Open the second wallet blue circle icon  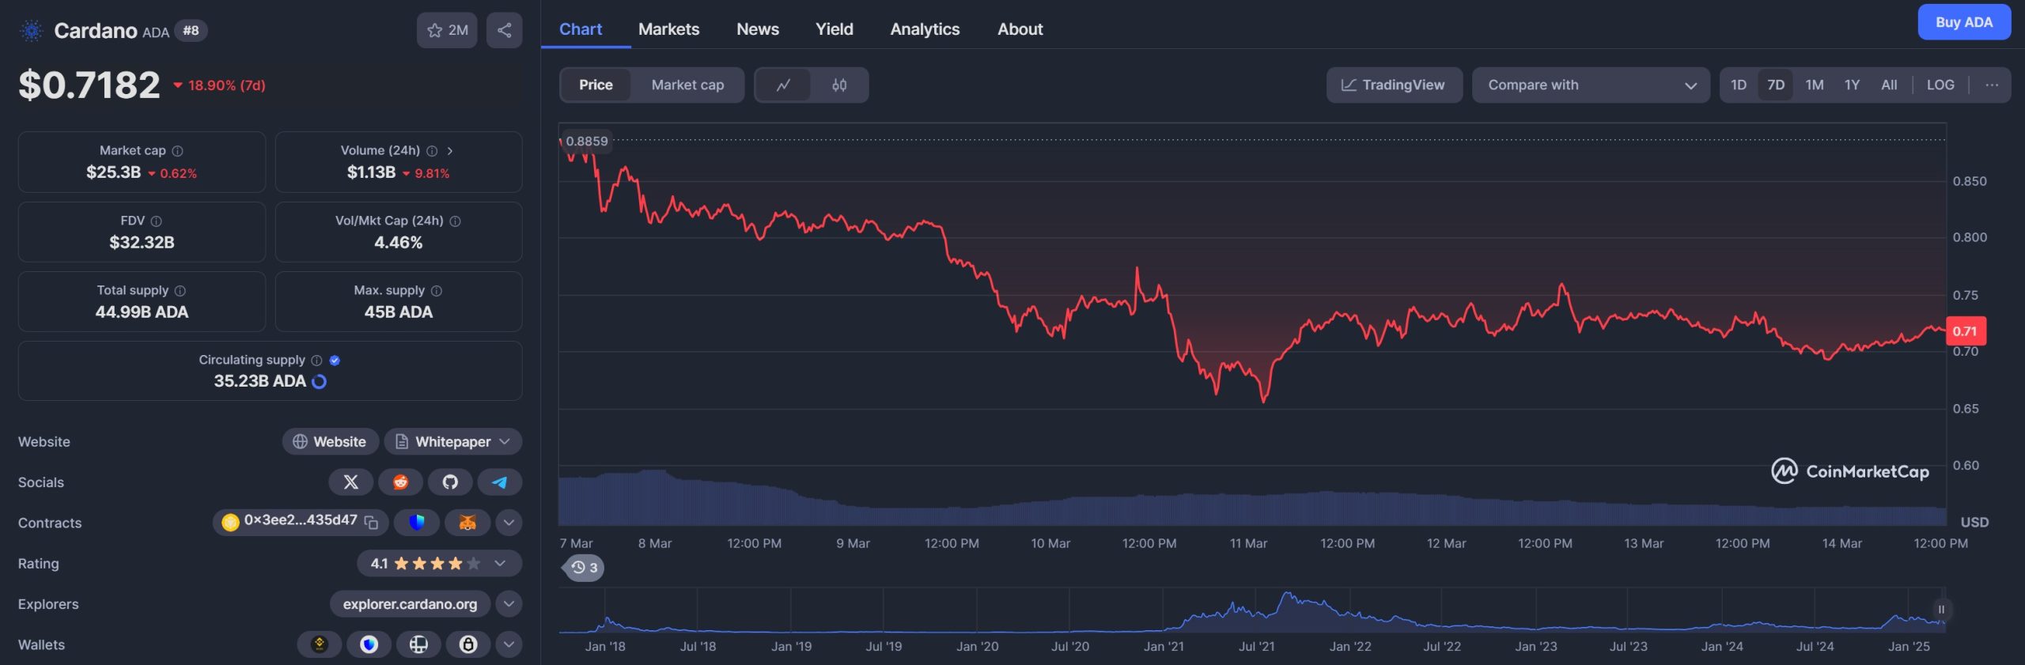point(369,644)
